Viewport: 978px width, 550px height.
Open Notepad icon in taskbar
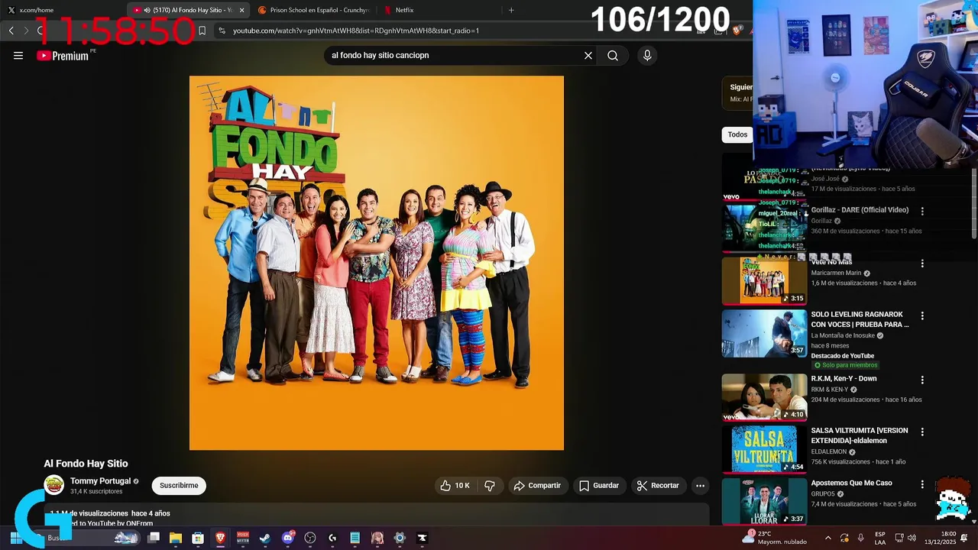355,538
